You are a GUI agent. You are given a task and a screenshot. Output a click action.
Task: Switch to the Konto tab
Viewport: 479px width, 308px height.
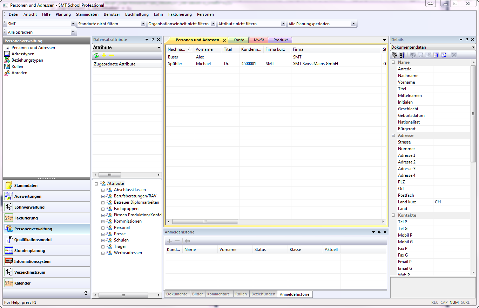[x=238, y=40]
